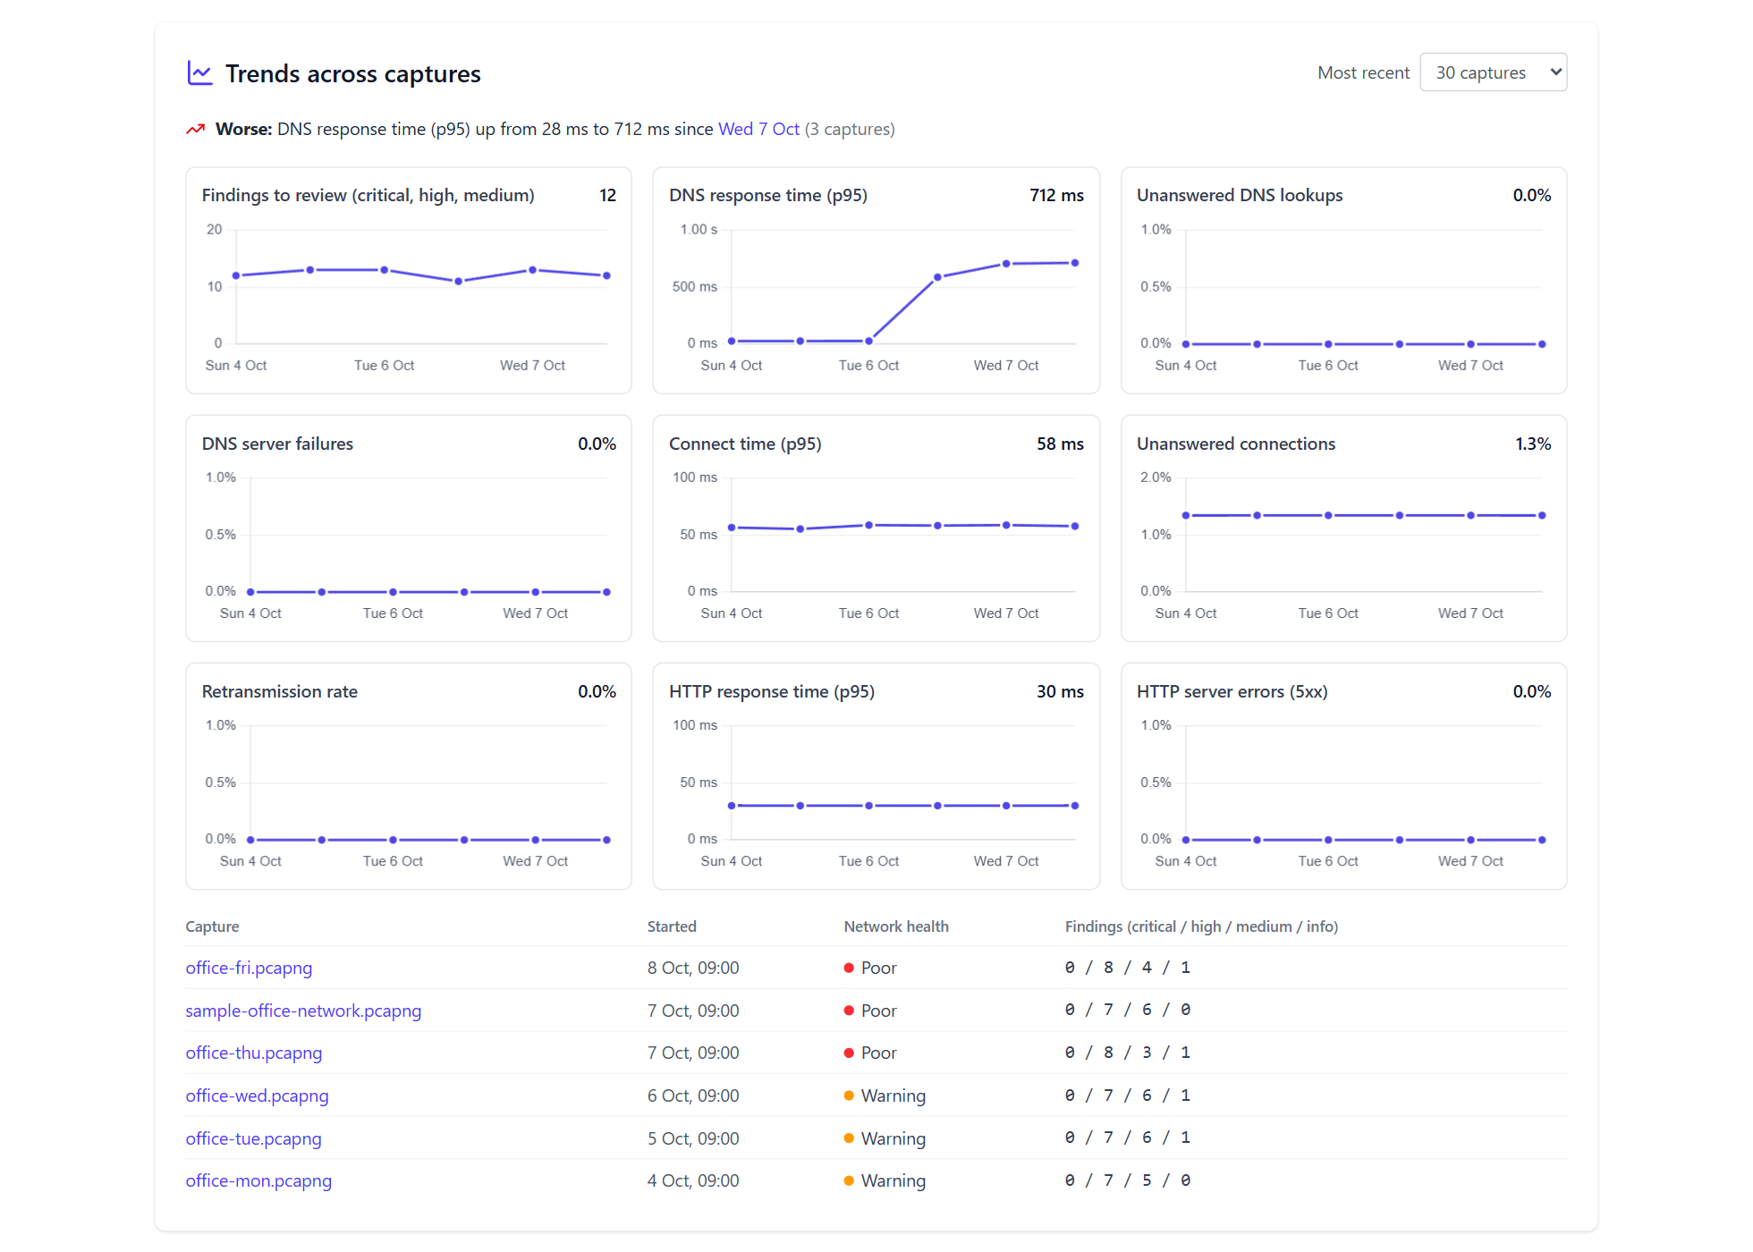Viewport: 1753px width, 1252px height.
Task: Open the office-wed.pcapng capture
Action: pos(257,1095)
